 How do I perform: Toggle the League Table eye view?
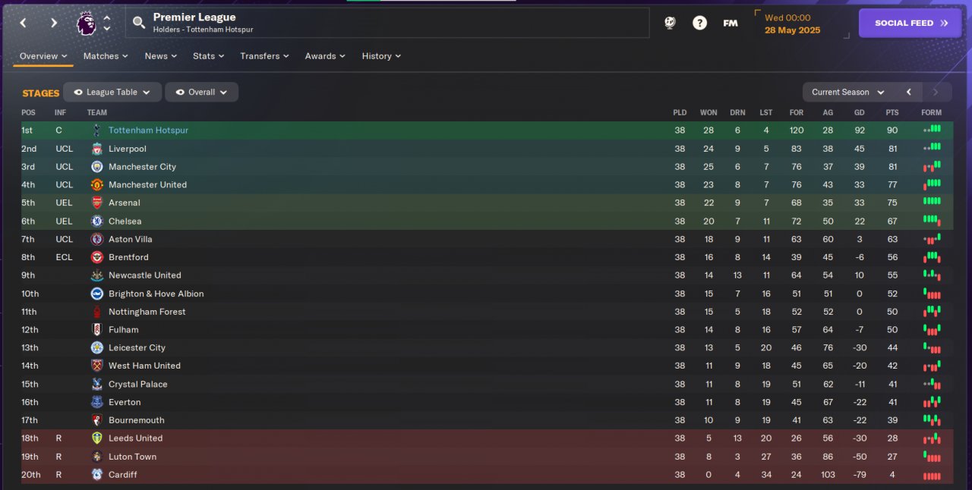[112, 92]
